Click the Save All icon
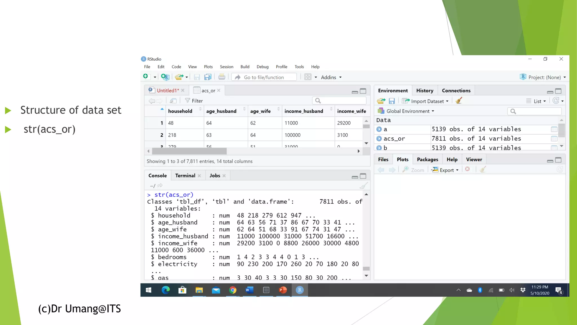Image resolution: width=577 pixels, height=325 pixels. coord(208,77)
